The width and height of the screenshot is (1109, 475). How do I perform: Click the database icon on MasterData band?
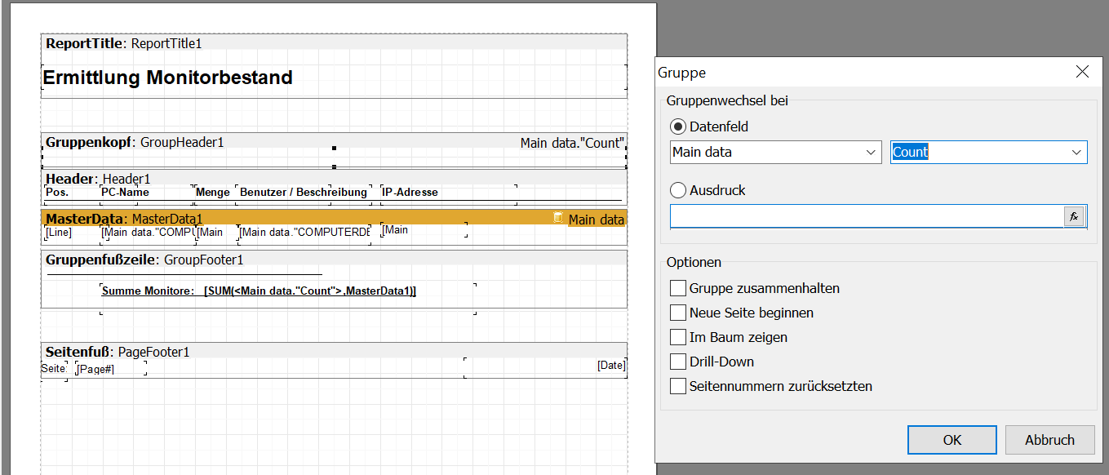coord(558,218)
